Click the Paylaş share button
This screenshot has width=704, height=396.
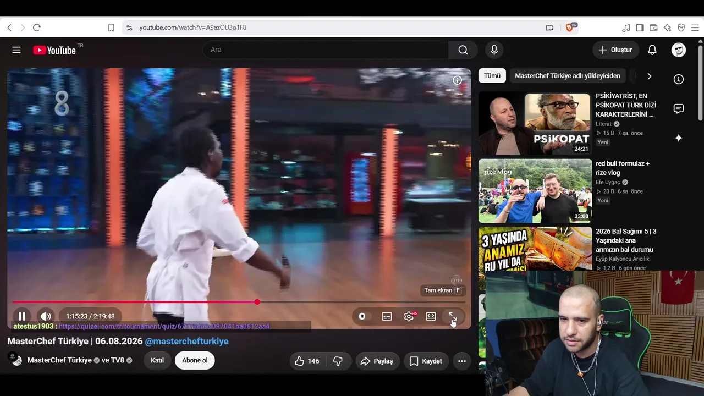(377, 361)
